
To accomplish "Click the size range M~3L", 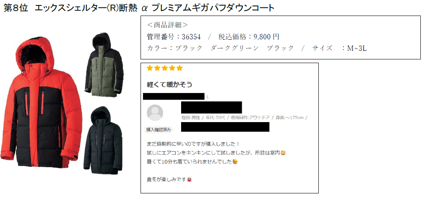I will pyautogui.click(x=357, y=48).
